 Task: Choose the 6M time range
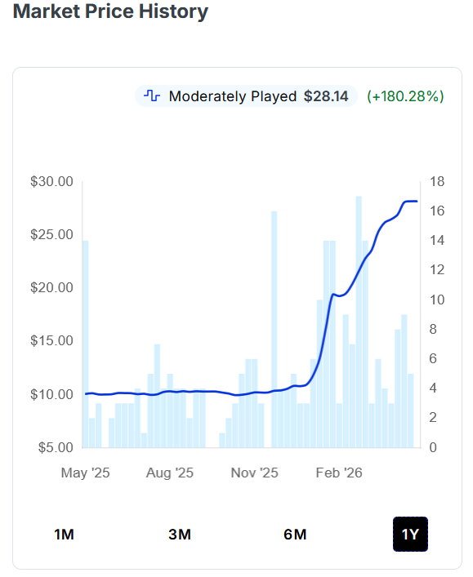(295, 535)
